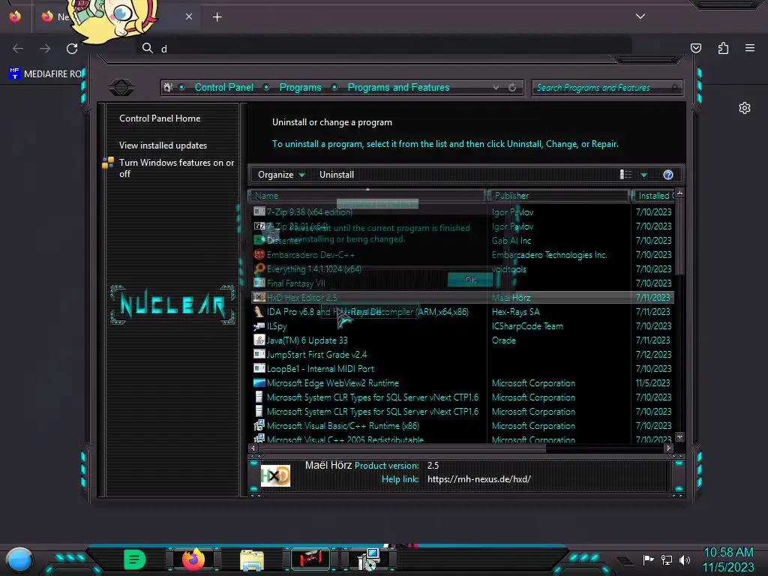Click scroll up arrow of list
This screenshot has width=768, height=576.
click(679, 193)
